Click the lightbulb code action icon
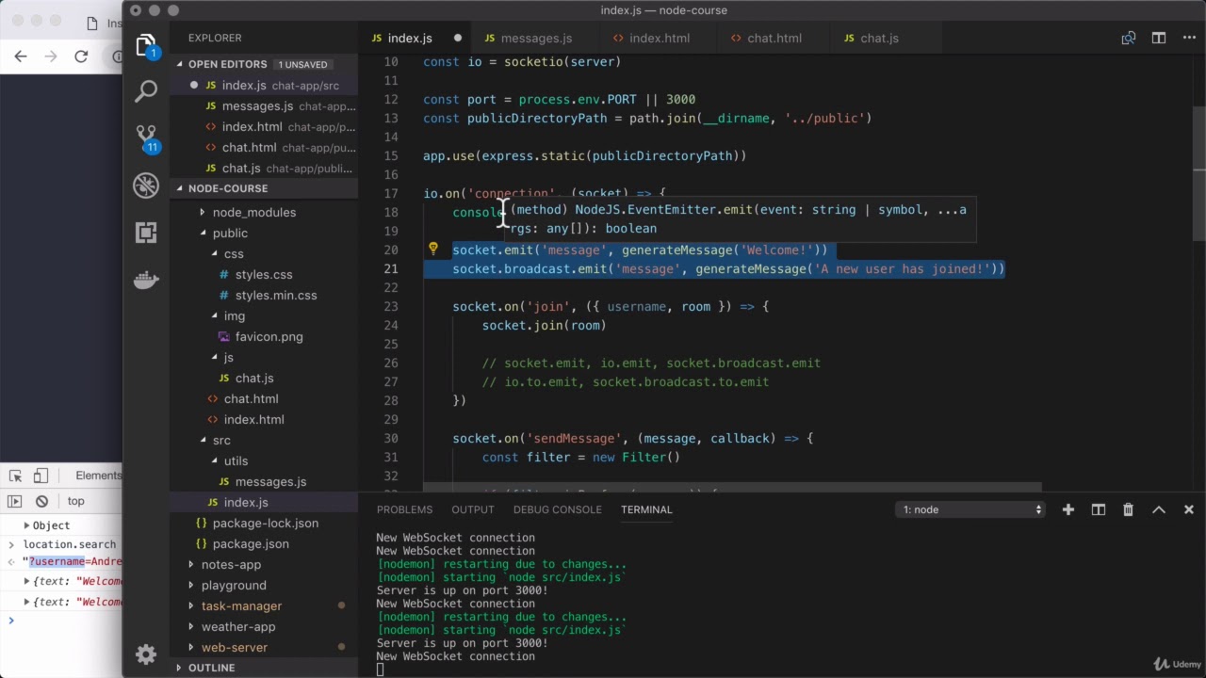This screenshot has width=1206, height=678. coord(433,250)
